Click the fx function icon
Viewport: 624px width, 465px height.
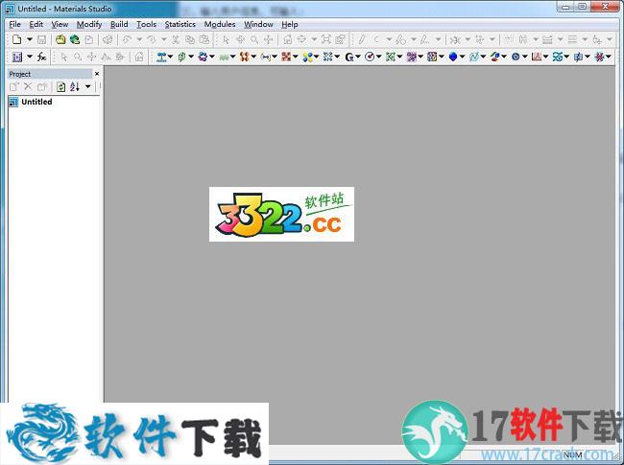[41, 57]
